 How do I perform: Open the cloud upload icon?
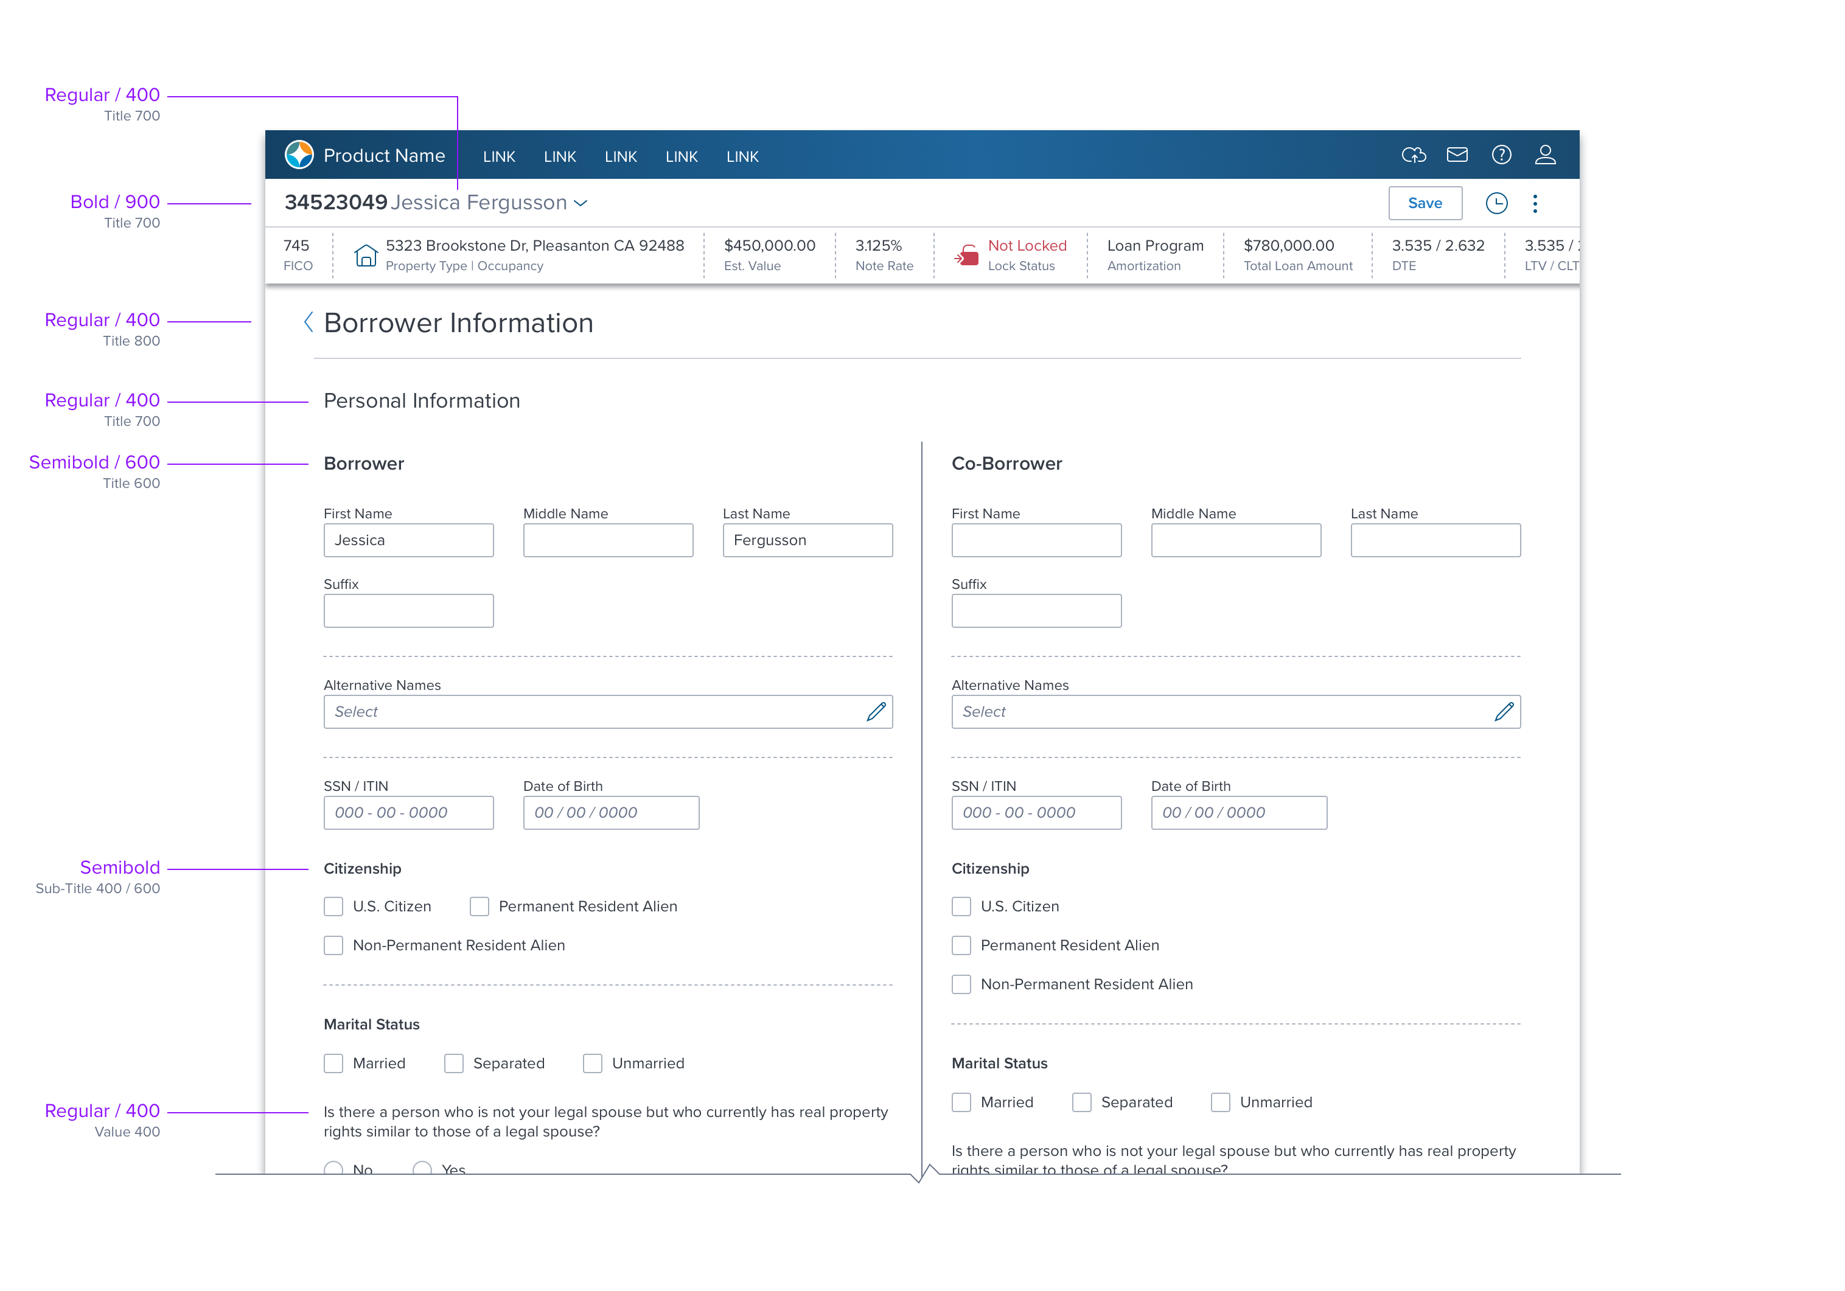(1414, 155)
